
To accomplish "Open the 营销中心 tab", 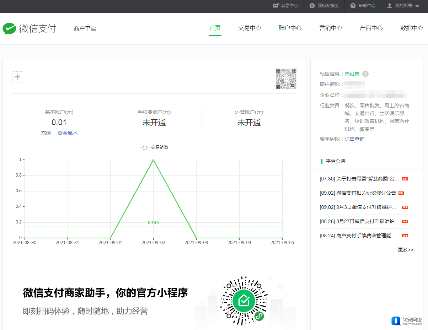I will (x=331, y=28).
